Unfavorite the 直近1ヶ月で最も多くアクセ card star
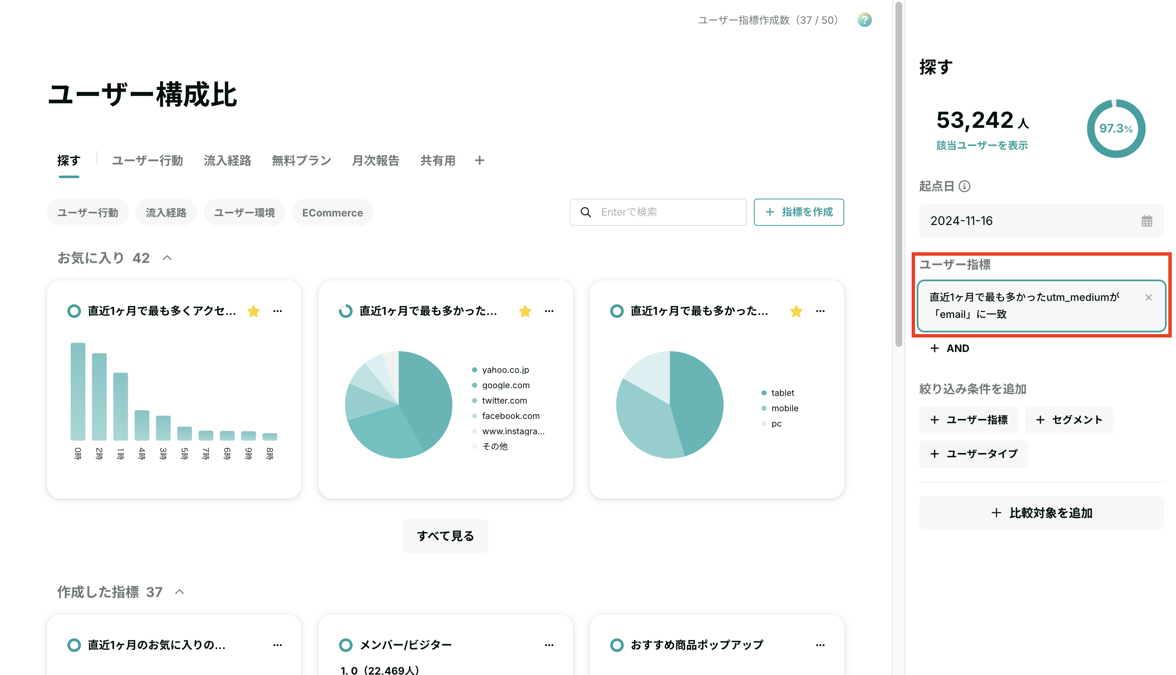This screenshot has height=675, width=1176. (x=253, y=311)
